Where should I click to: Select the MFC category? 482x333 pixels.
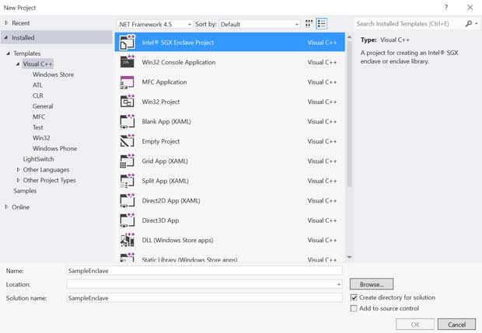coord(39,116)
